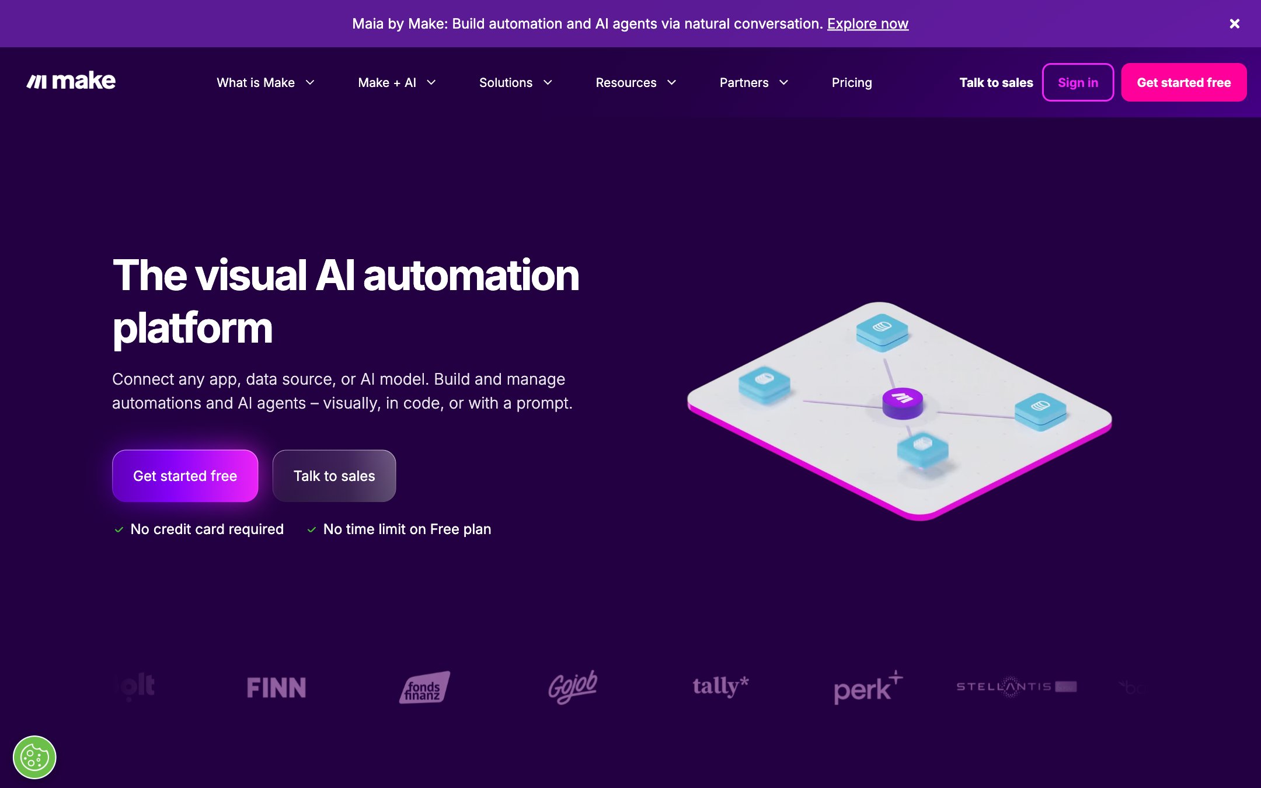Expand the Partners chevron

[x=783, y=82]
